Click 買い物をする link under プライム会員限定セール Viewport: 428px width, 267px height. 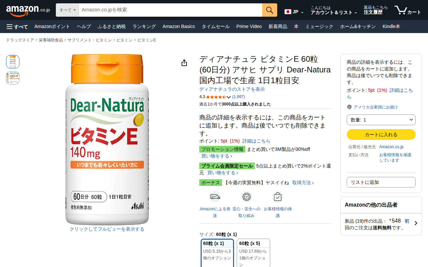[223, 173]
